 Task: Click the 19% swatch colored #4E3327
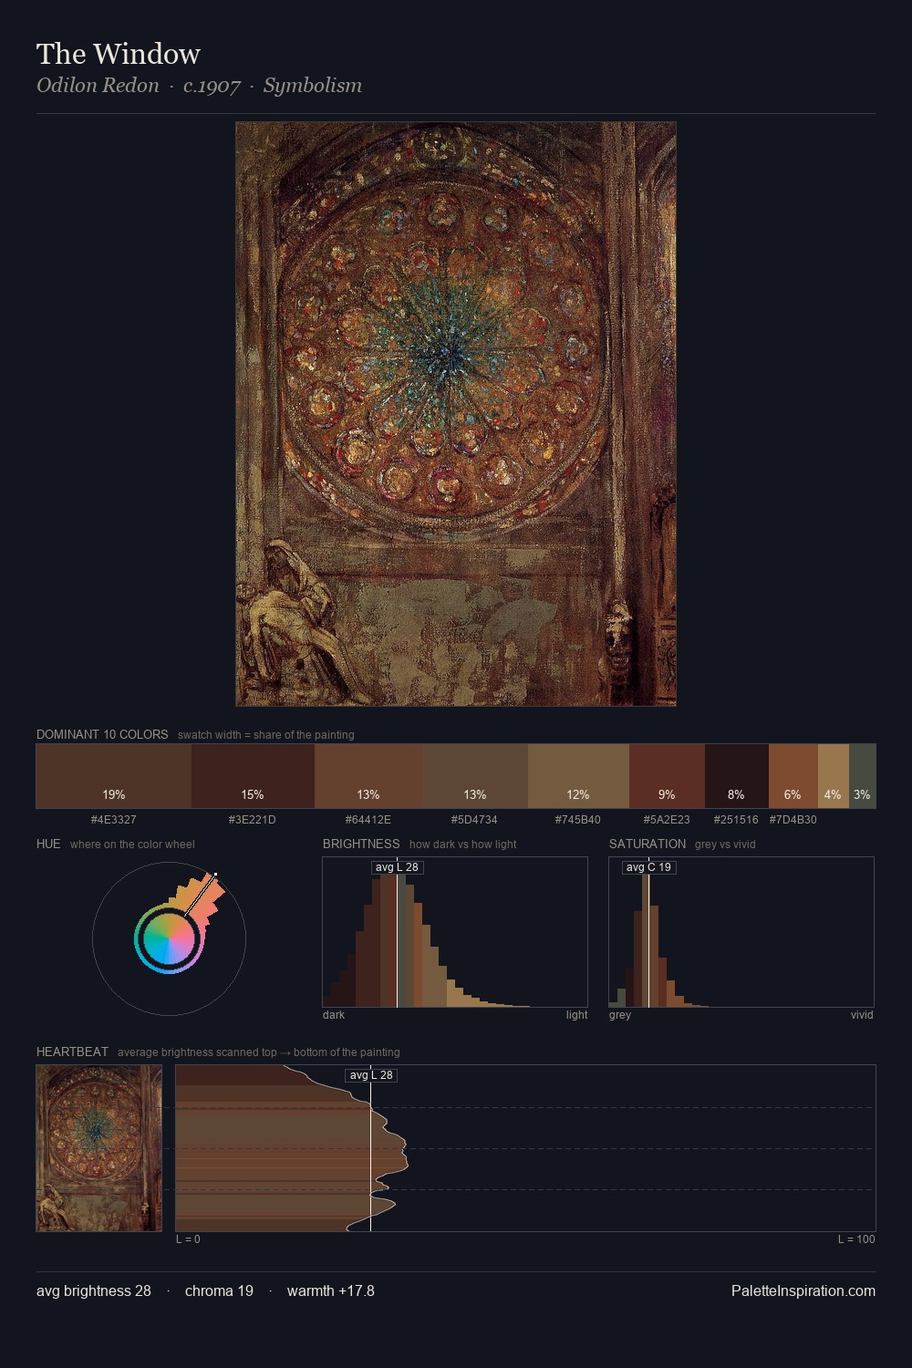(x=114, y=776)
